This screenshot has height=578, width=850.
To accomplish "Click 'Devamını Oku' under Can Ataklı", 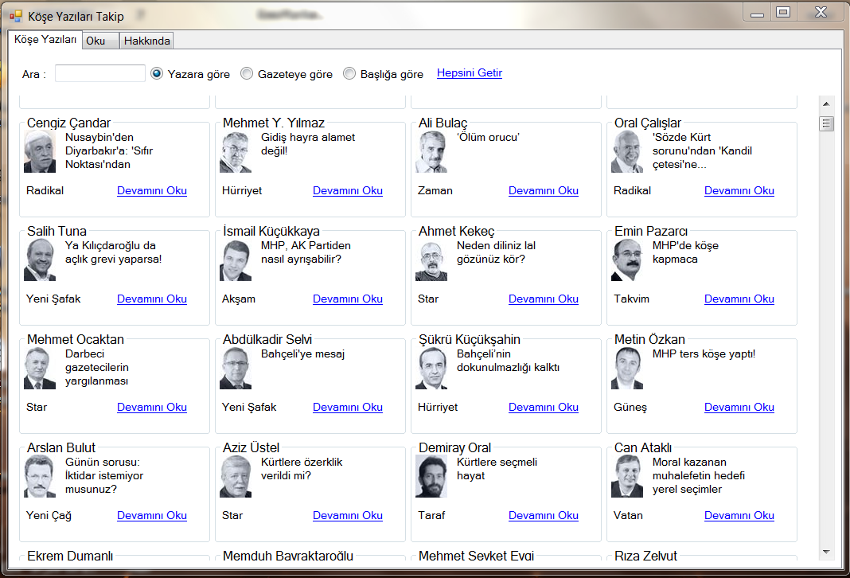I will pyautogui.click(x=739, y=515).
